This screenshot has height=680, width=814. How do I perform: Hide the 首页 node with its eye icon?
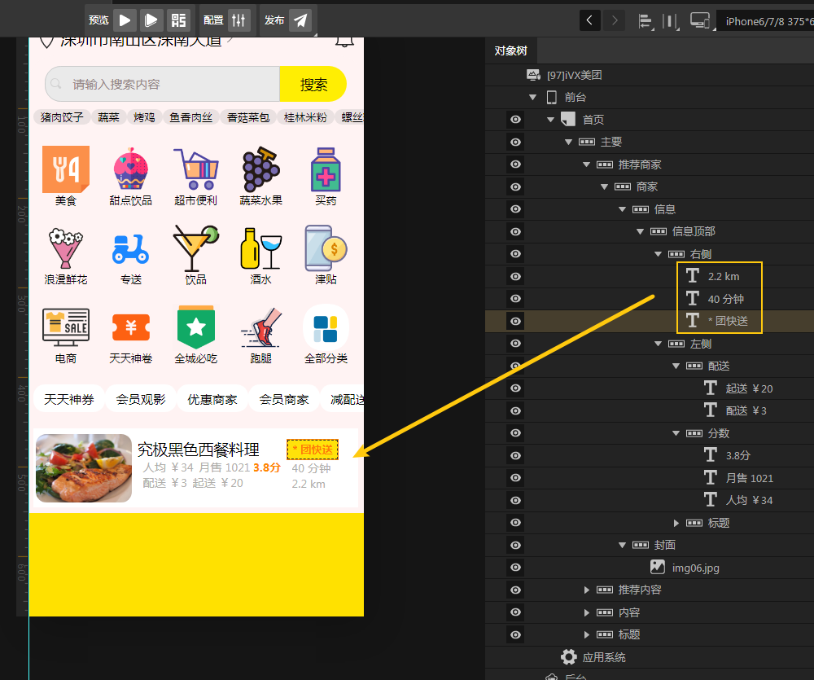coord(515,119)
